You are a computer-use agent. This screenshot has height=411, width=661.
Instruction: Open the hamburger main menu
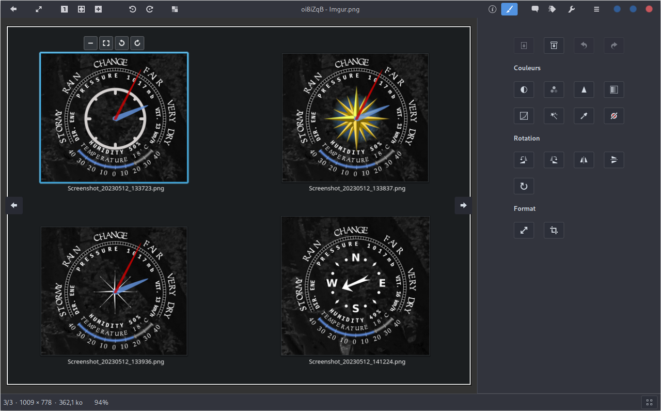pyautogui.click(x=596, y=9)
